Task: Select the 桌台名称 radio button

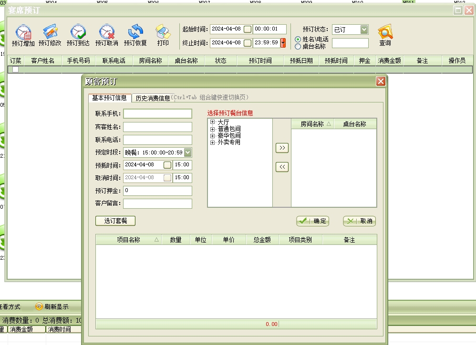Action: tap(298, 46)
